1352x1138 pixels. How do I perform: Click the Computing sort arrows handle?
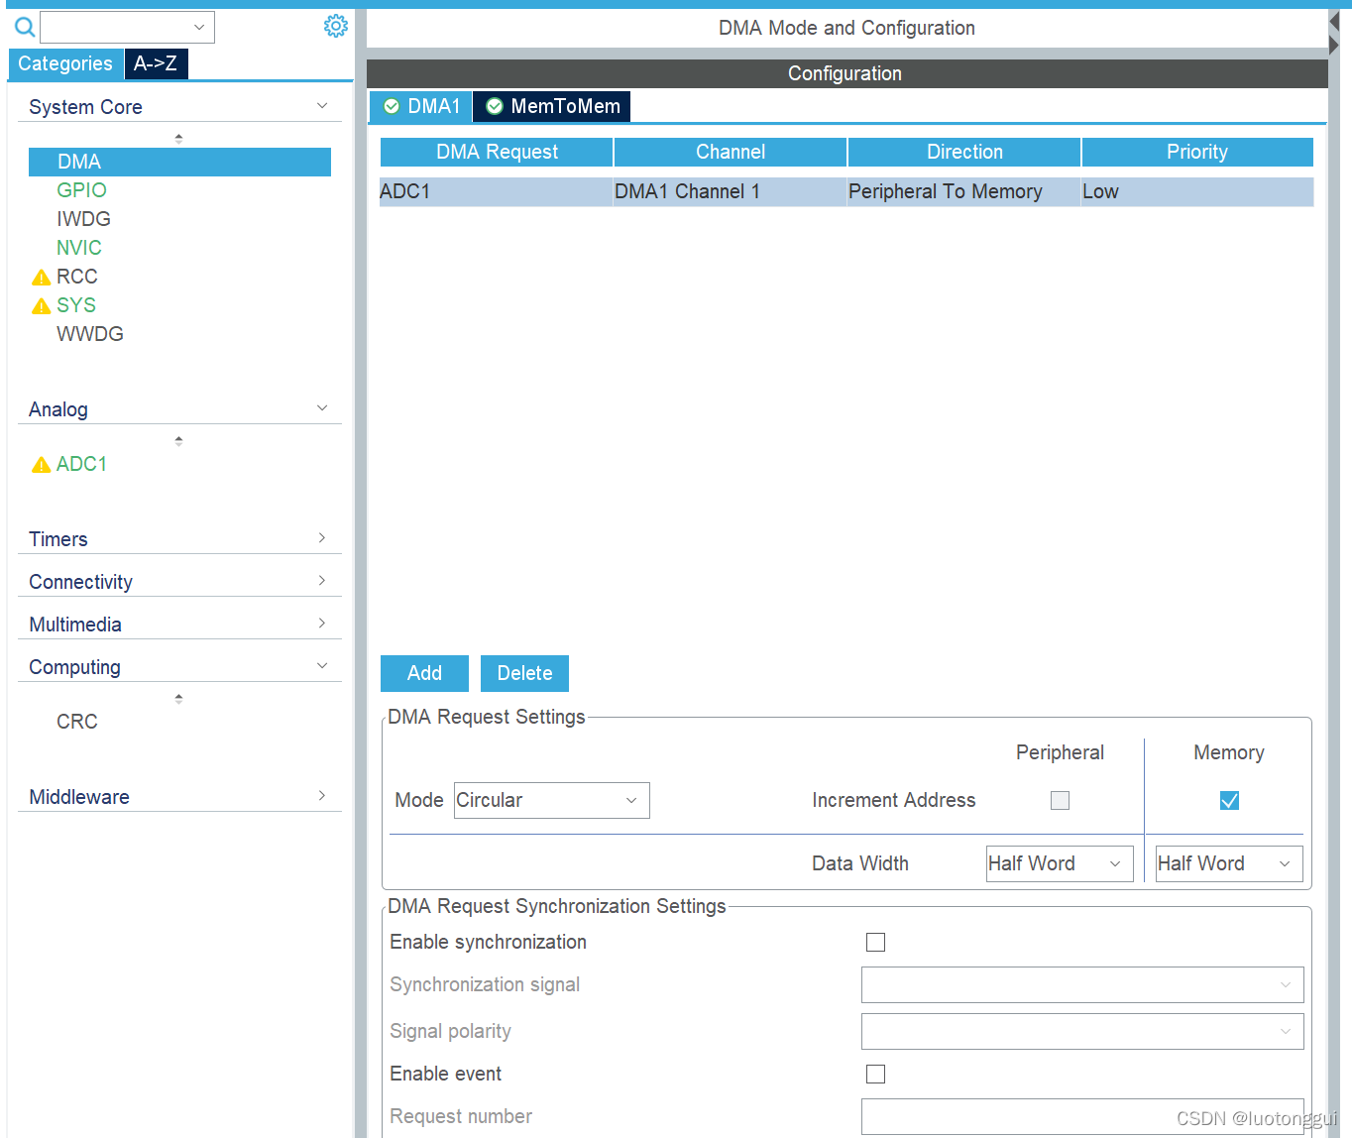click(x=178, y=698)
